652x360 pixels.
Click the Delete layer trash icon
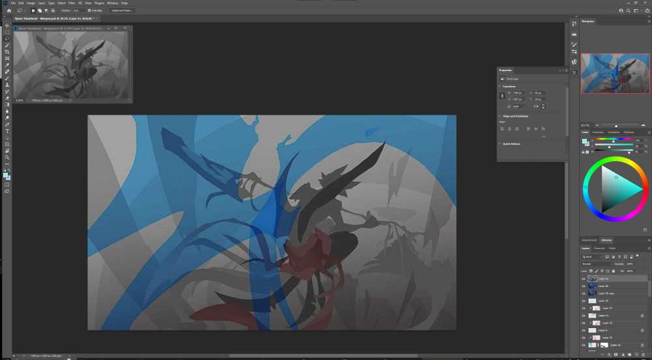[x=644, y=355]
